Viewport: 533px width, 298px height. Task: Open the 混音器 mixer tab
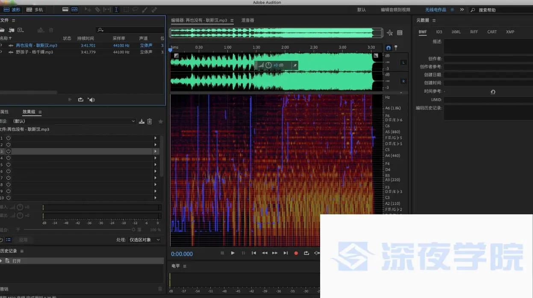point(247,20)
